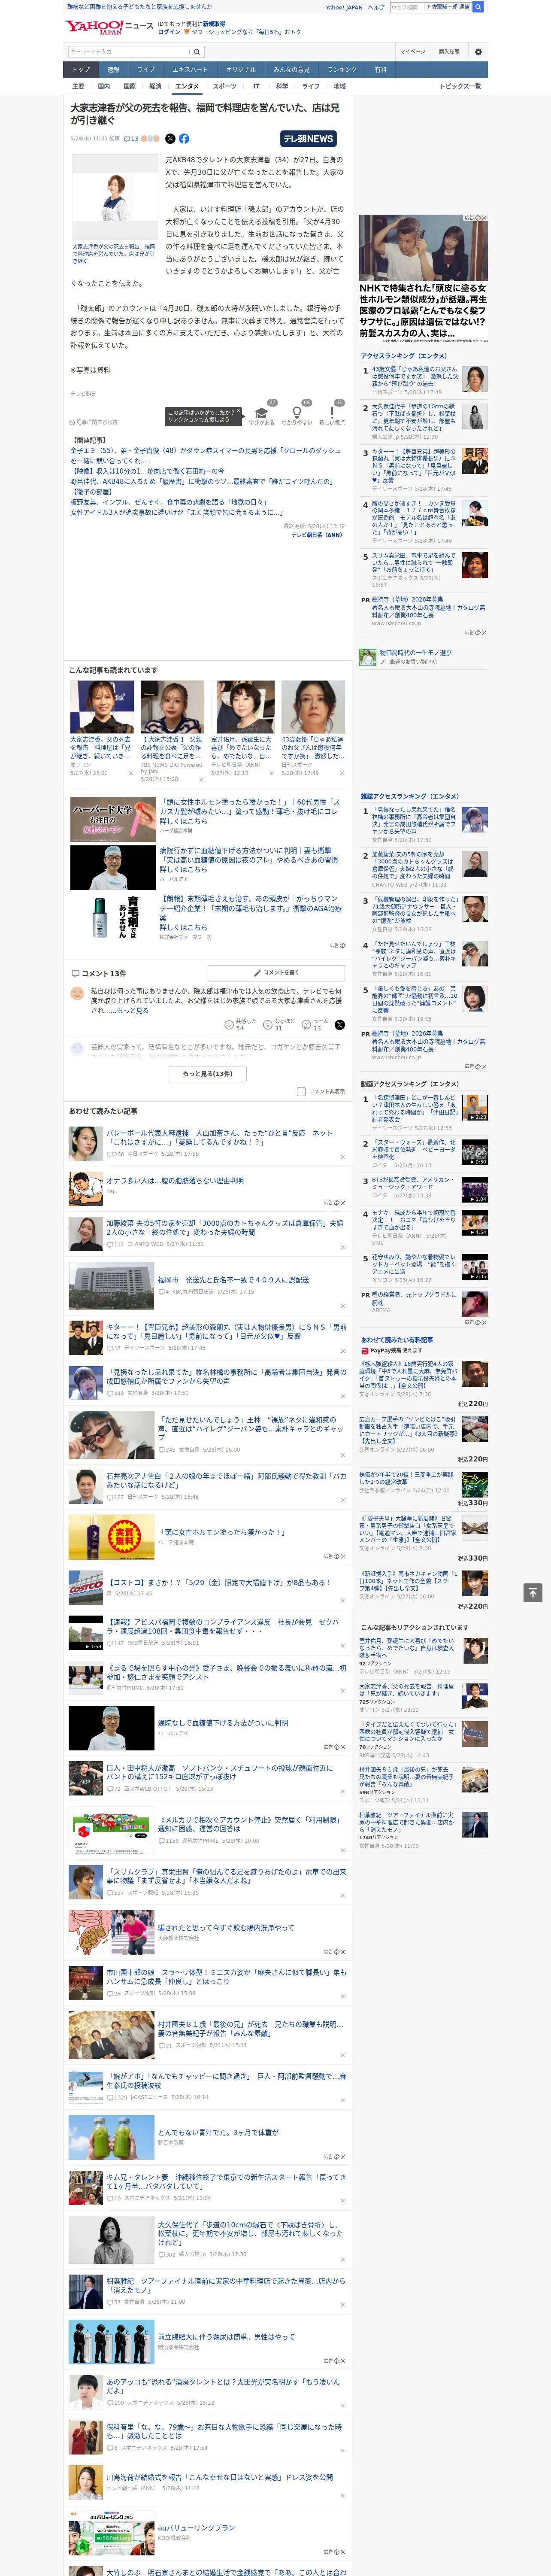Open related article about 金子エミ

click(x=206, y=456)
